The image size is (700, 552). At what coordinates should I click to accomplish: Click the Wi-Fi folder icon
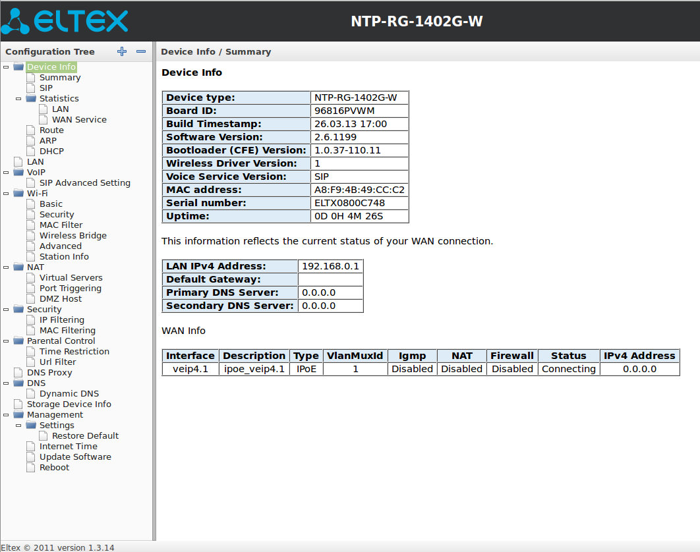pyautogui.click(x=18, y=193)
